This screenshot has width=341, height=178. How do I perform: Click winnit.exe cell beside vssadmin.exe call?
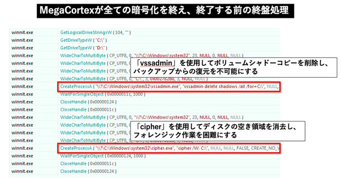point(22,86)
